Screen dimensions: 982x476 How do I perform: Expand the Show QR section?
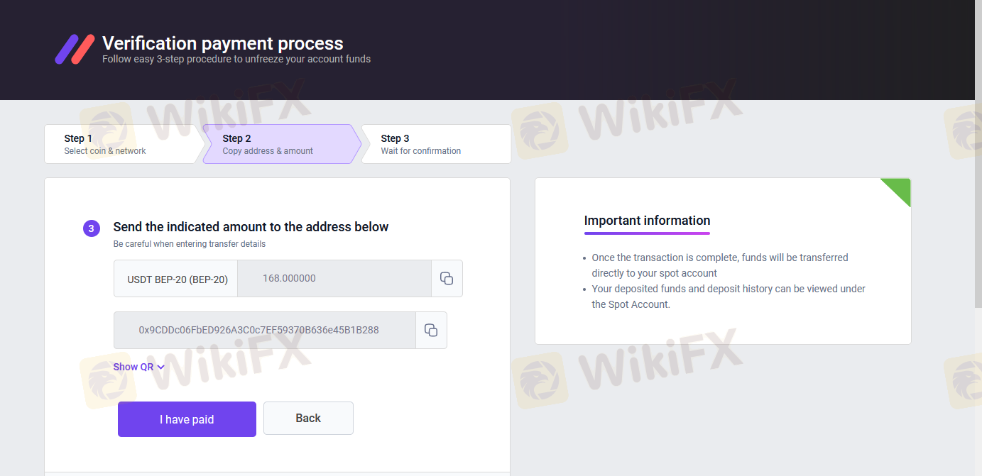(x=138, y=367)
